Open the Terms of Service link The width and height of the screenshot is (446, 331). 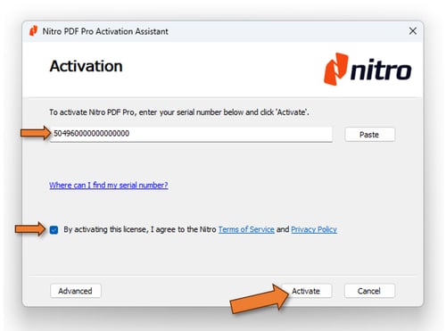(246, 229)
